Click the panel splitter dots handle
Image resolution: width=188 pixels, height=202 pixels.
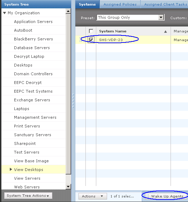point(73,101)
